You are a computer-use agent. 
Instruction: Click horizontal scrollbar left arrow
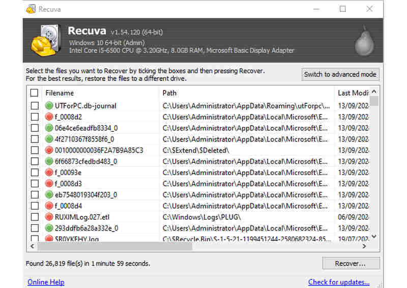coord(32,246)
